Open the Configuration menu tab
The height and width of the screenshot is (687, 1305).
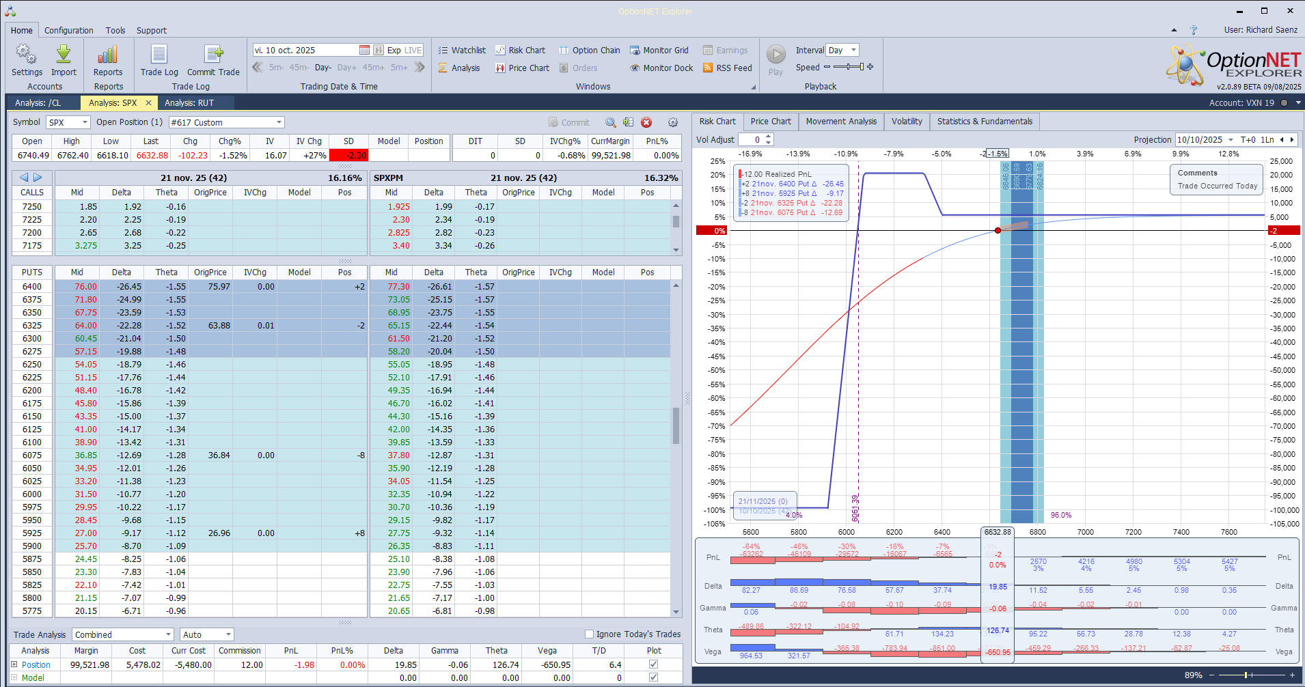pos(68,31)
